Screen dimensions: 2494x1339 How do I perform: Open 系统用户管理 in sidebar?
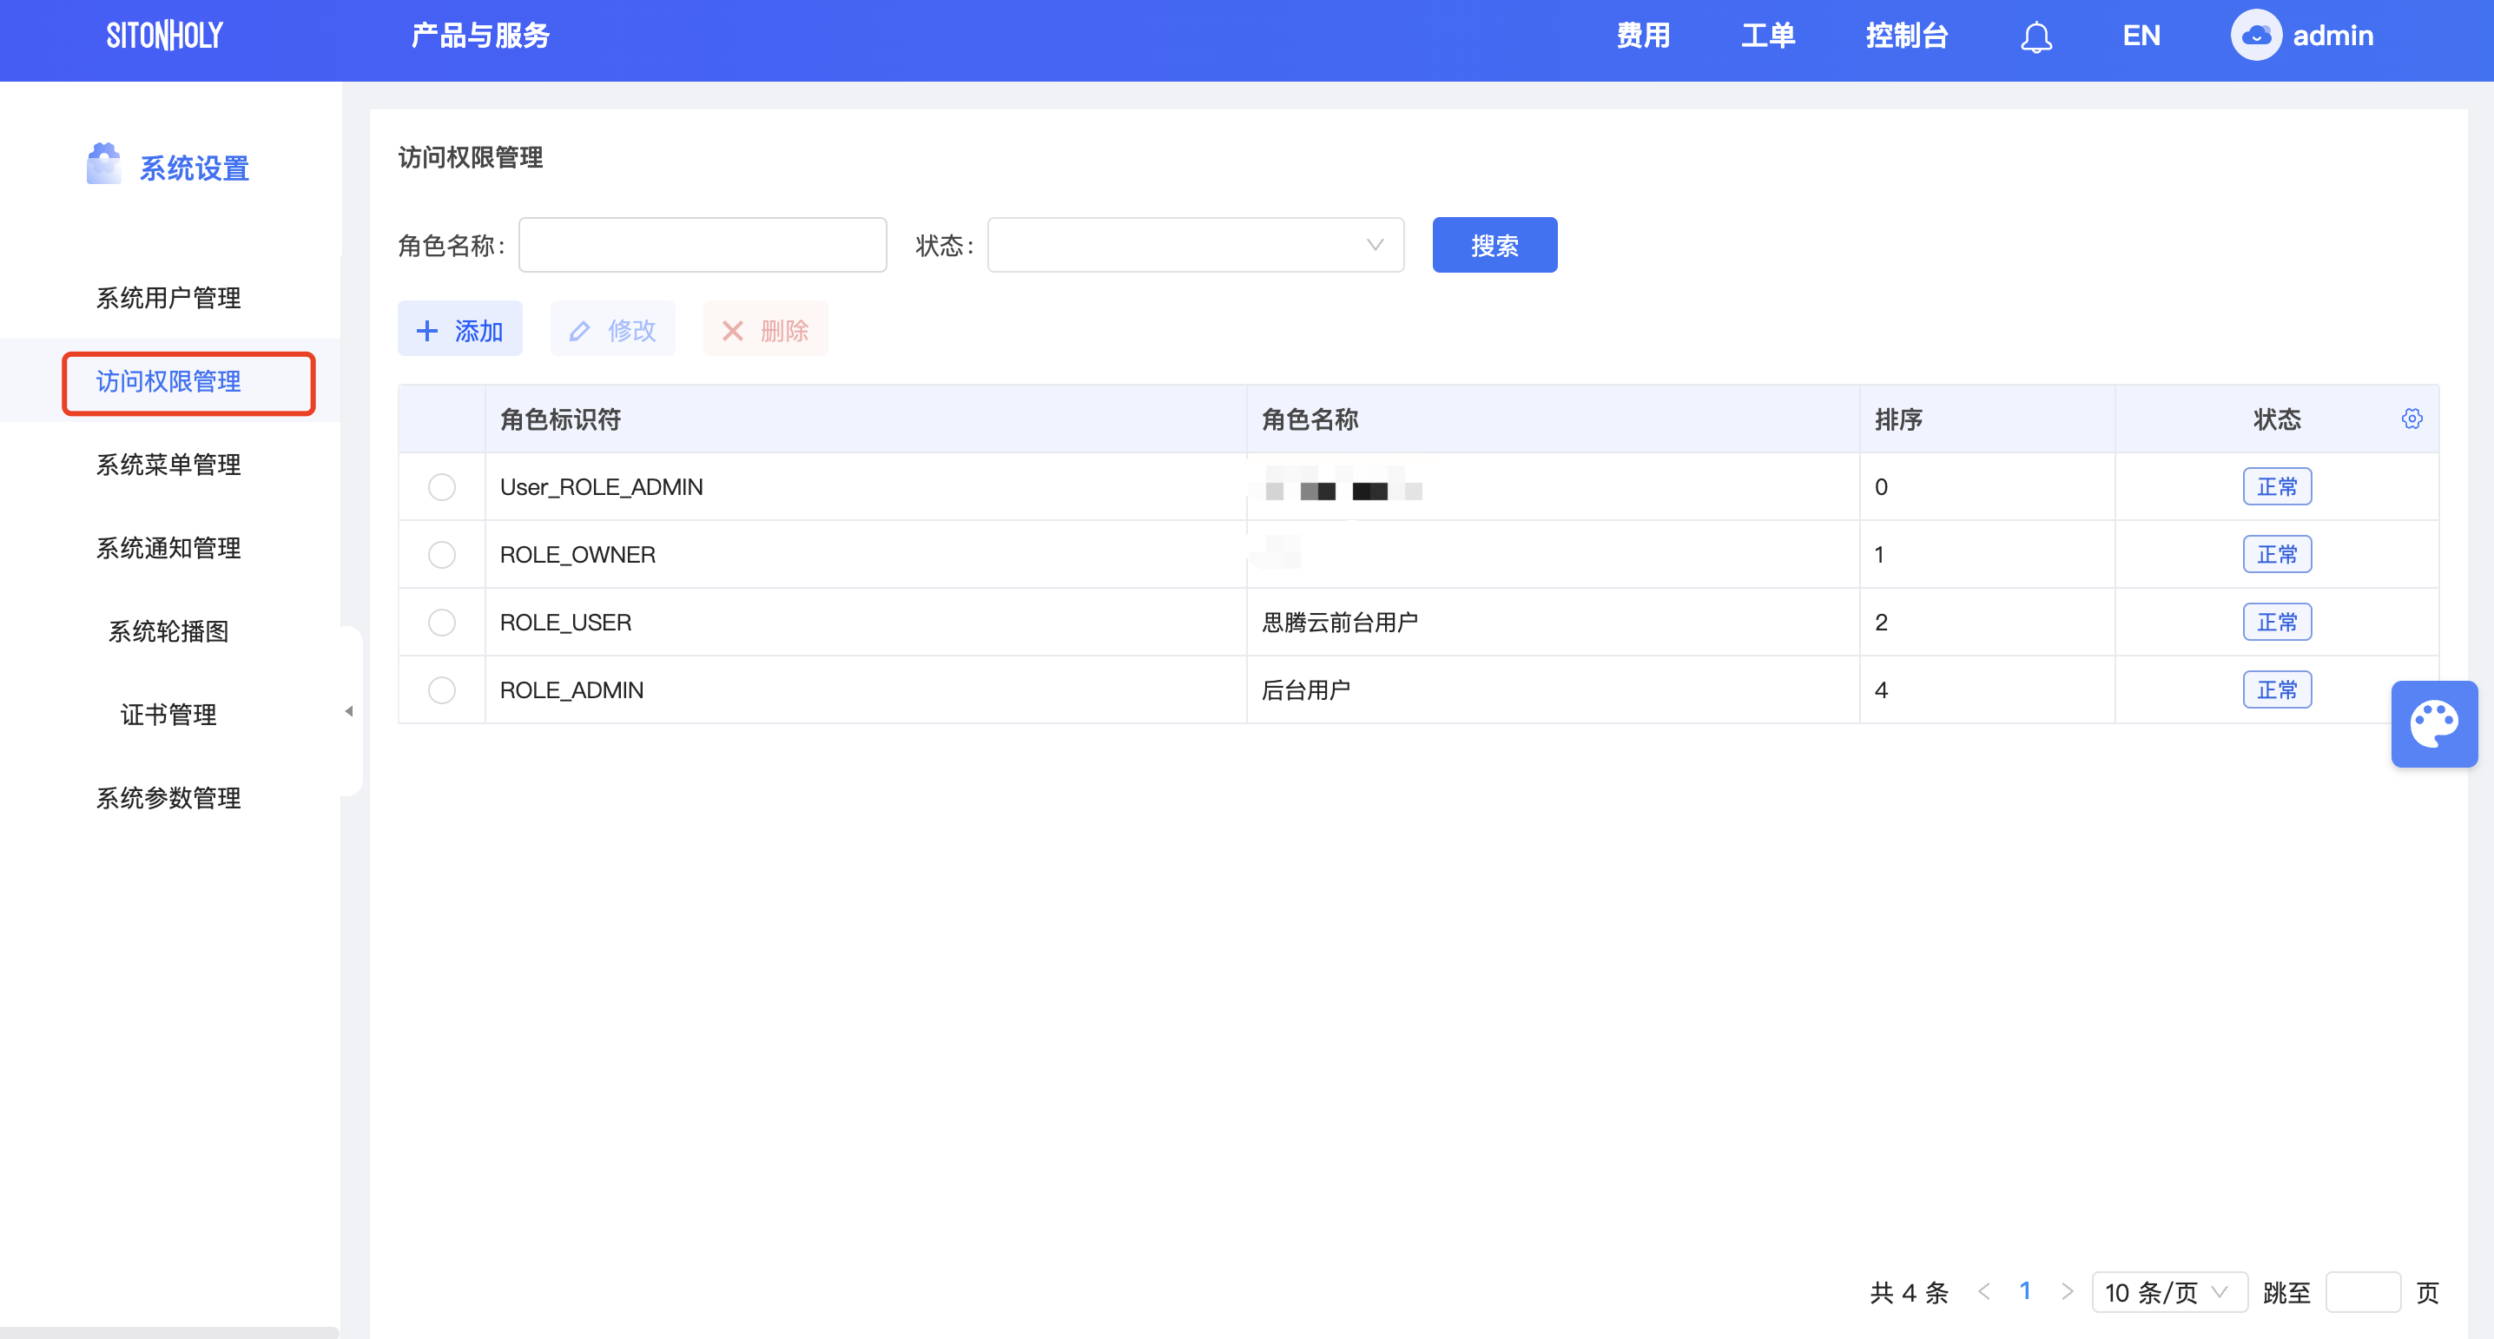tap(168, 298)
